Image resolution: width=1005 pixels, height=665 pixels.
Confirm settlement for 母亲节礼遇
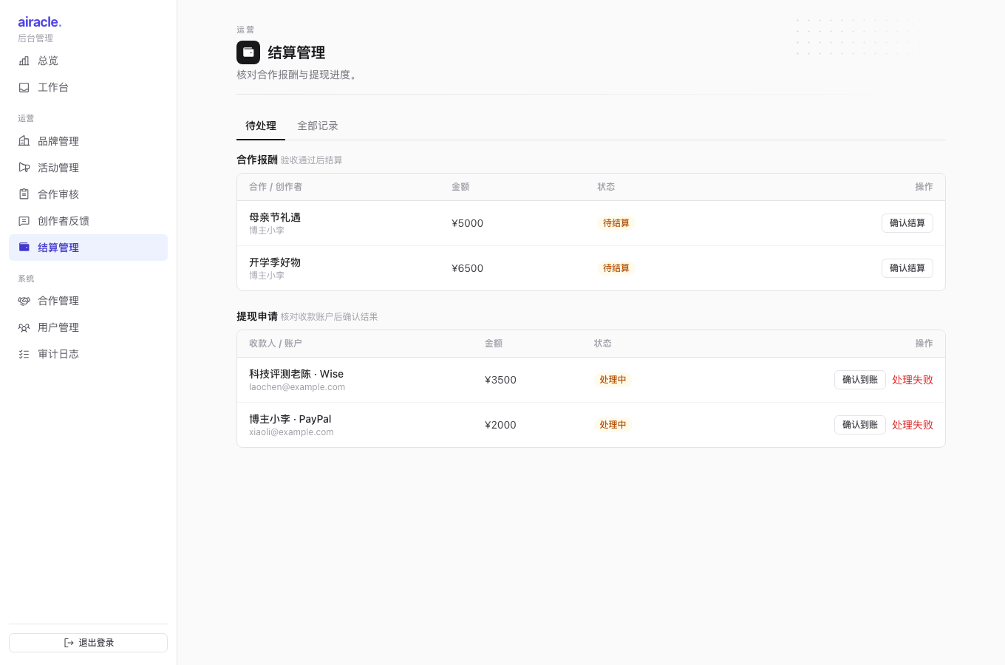(907, 223)
